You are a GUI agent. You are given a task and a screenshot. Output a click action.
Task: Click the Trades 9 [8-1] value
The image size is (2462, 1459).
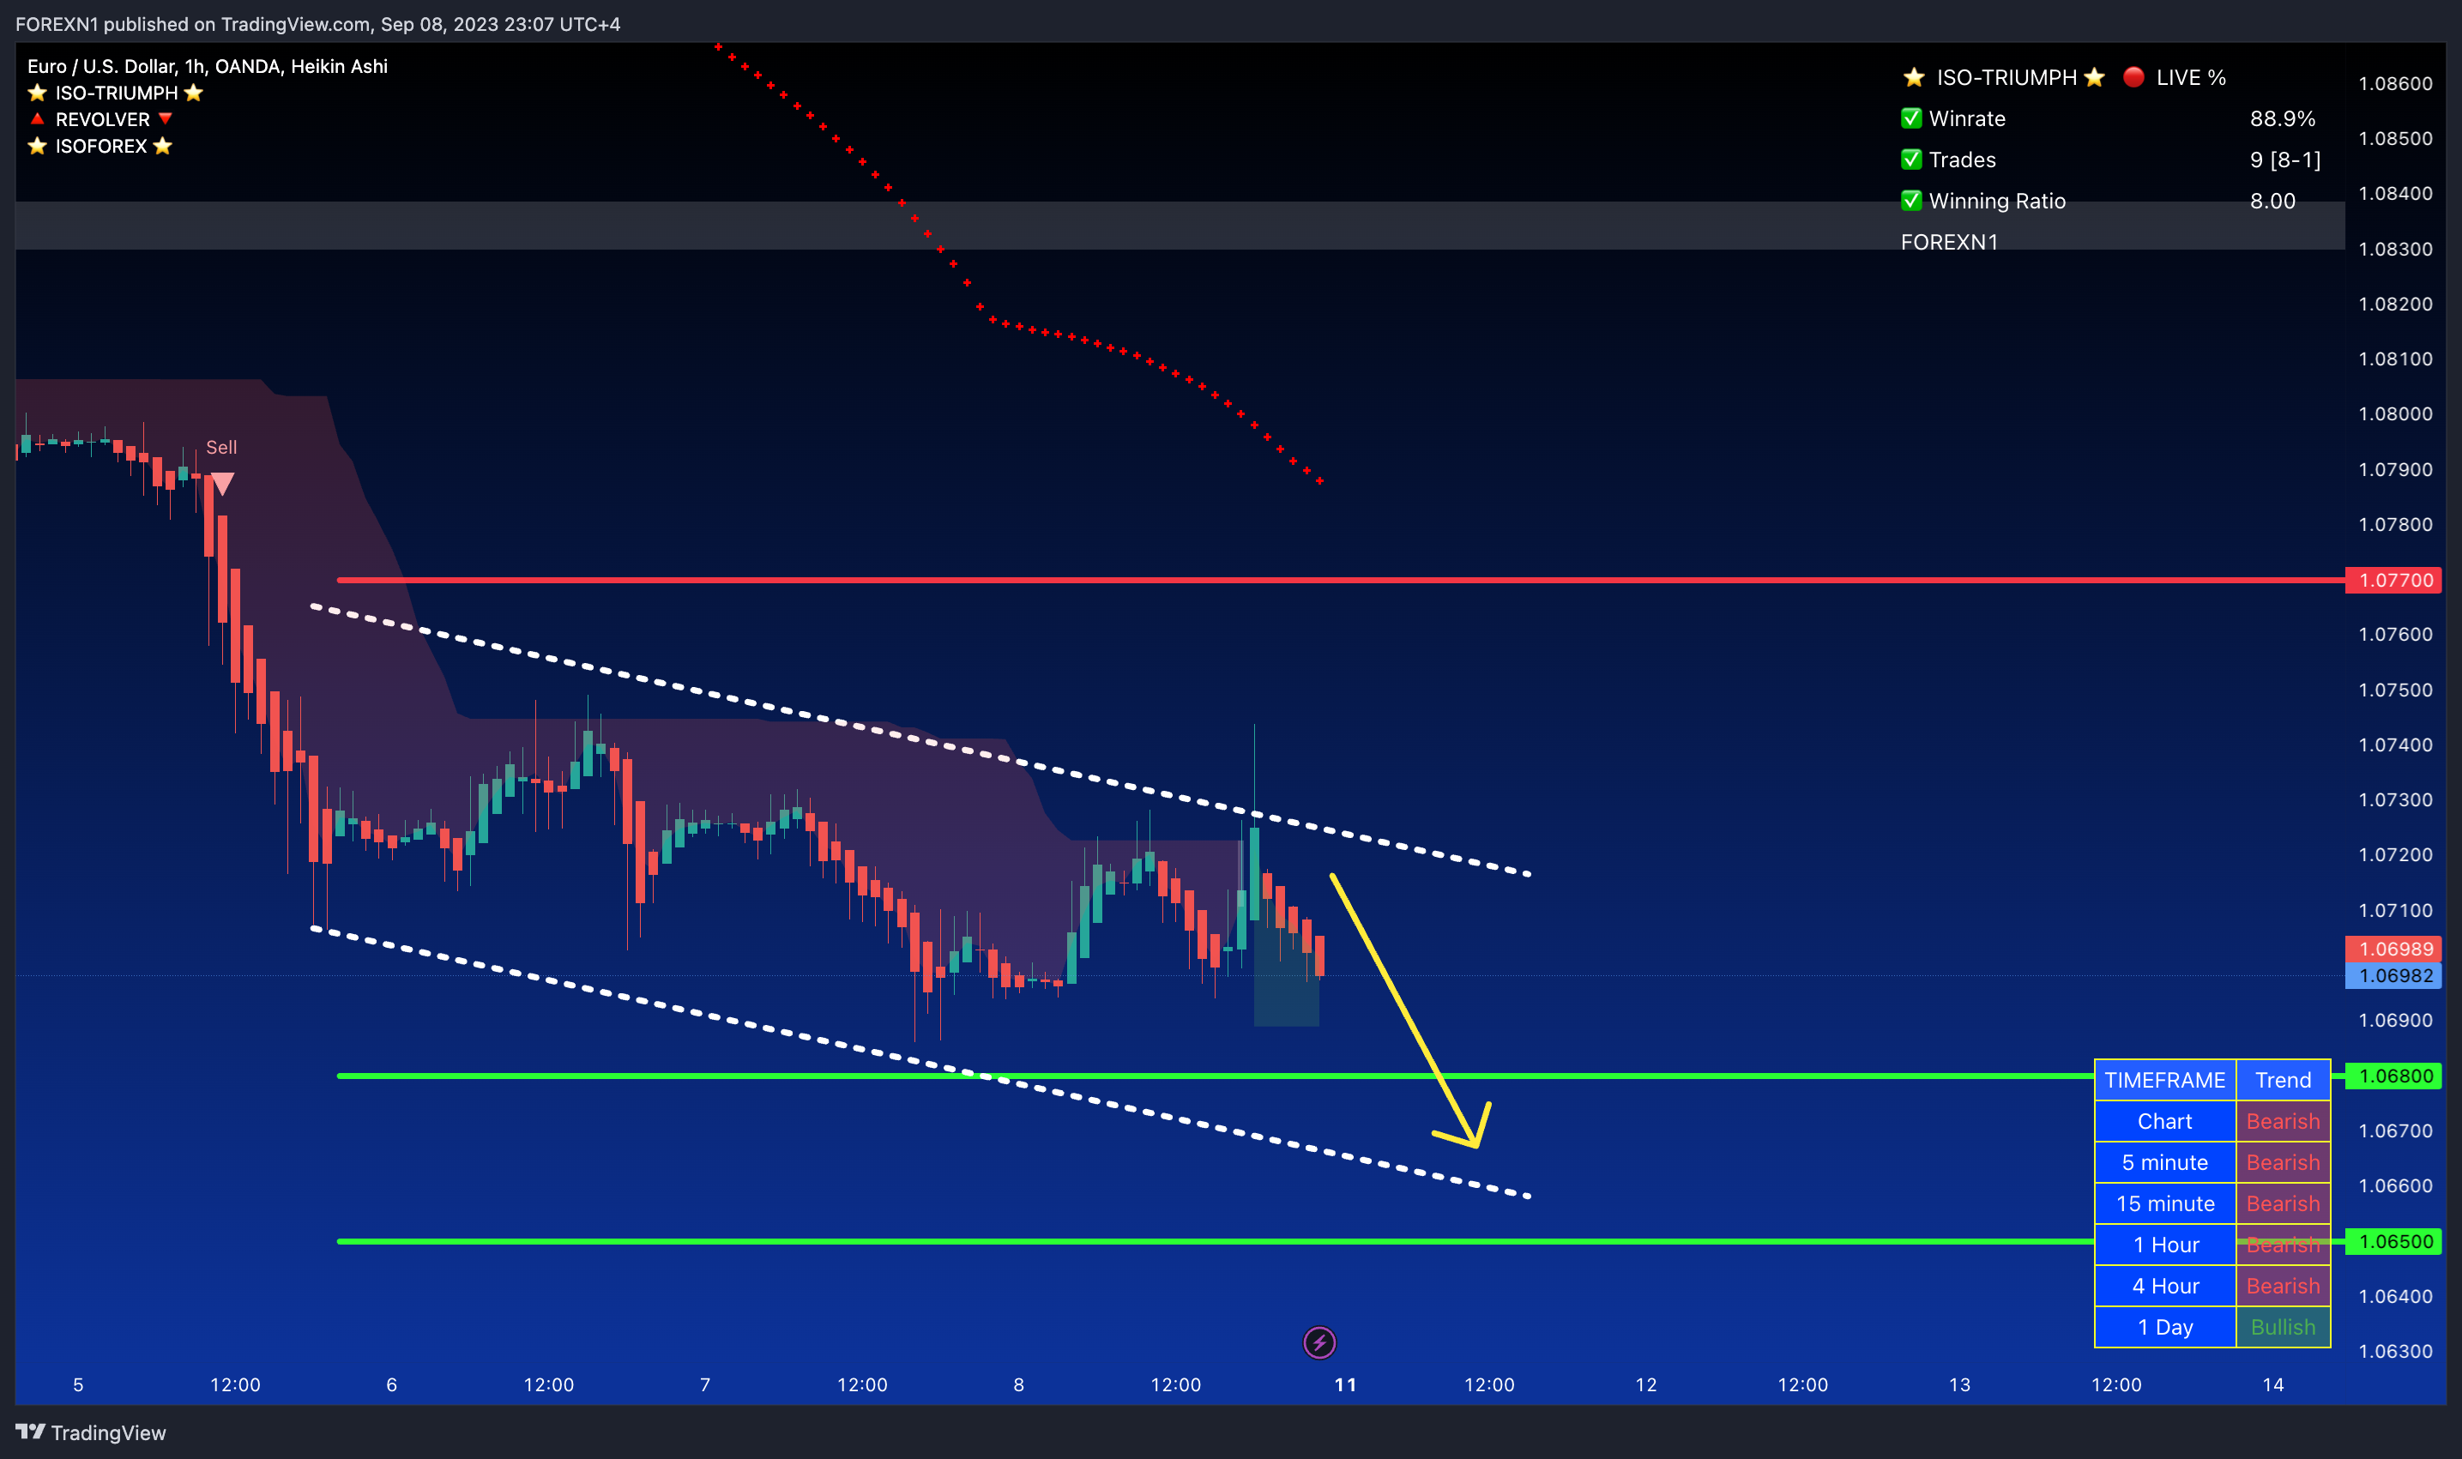click(2285, 160)
